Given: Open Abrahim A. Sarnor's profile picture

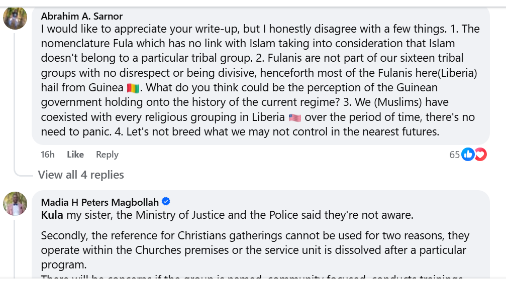Looking at the screenshot, I should [15, 18].
